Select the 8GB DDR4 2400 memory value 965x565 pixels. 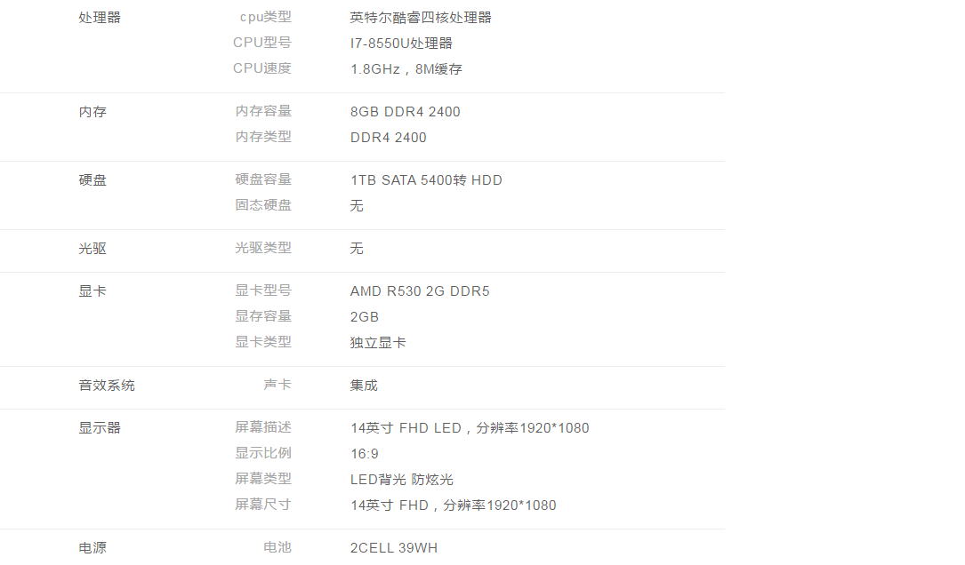point(406,112)
